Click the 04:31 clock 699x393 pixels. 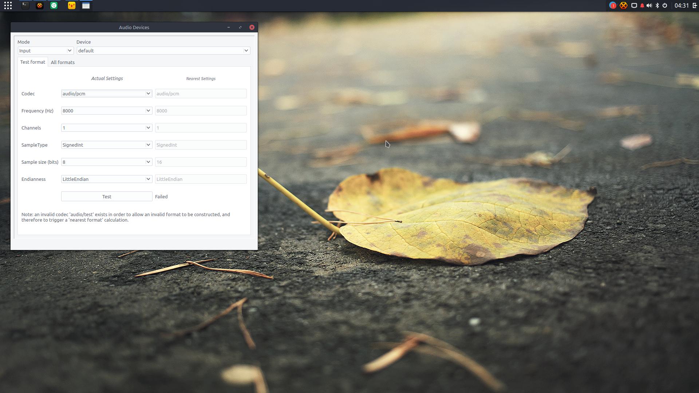click(682, 5)
